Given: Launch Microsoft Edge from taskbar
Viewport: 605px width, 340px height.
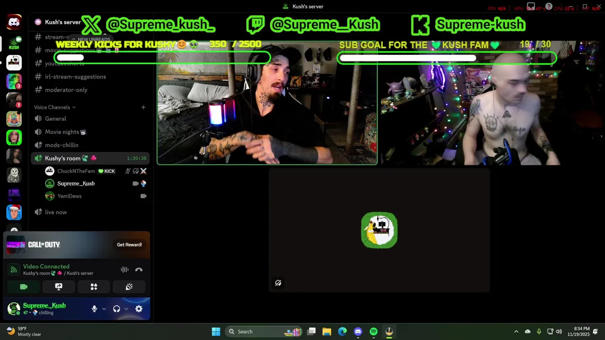Looking at the screenshot, I should [x=342, y=331].
